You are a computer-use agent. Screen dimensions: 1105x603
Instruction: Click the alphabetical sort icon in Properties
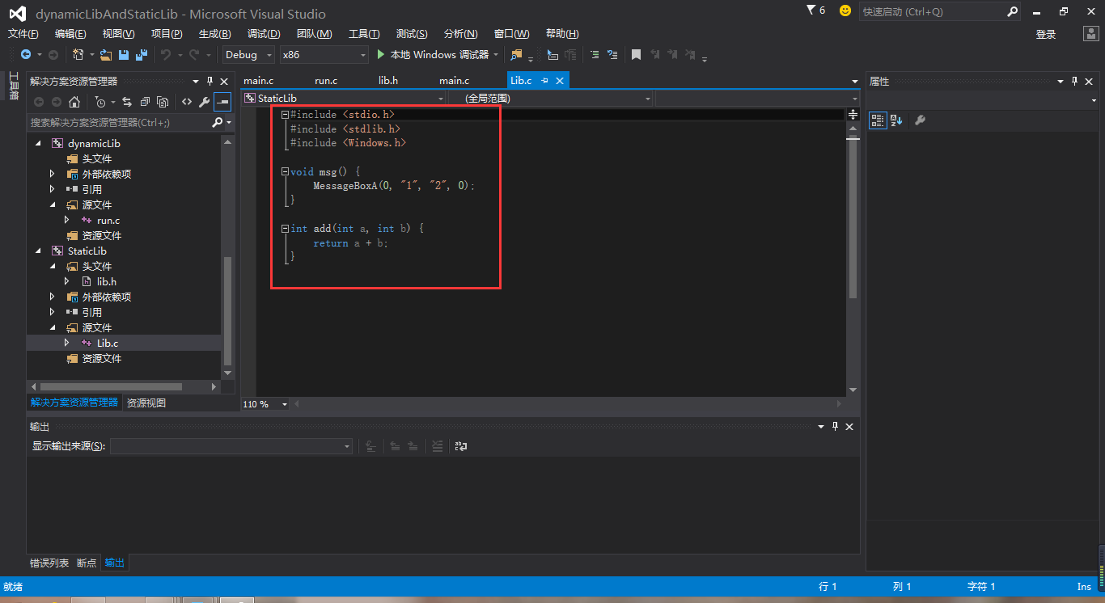[x=896, y=120]
